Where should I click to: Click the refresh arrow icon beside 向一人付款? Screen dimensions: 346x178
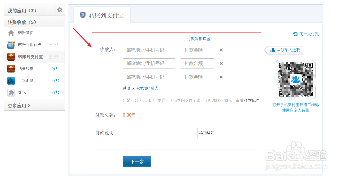tap(295, 34)
